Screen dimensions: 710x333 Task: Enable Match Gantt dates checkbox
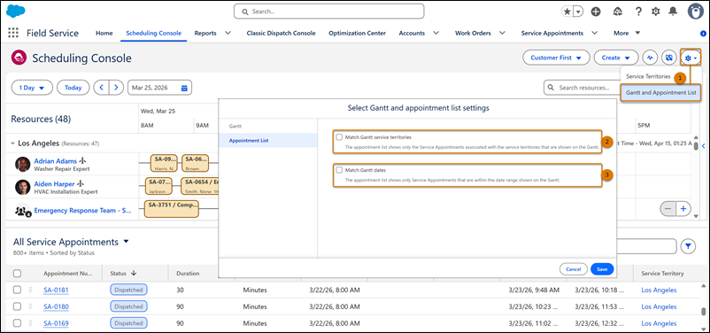(339, 170)
